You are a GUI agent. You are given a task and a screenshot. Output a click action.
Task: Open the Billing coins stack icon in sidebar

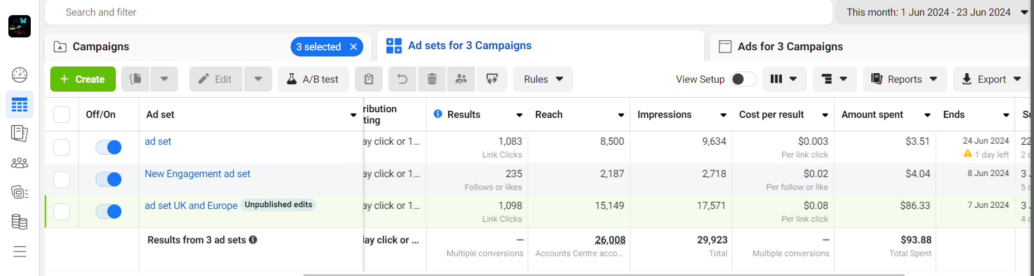(20, 222)
